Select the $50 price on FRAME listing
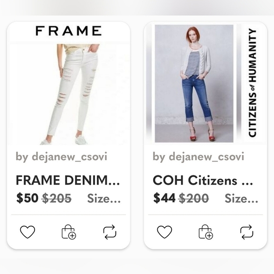This screenshot has width=274, height=274. coord(27,198)
